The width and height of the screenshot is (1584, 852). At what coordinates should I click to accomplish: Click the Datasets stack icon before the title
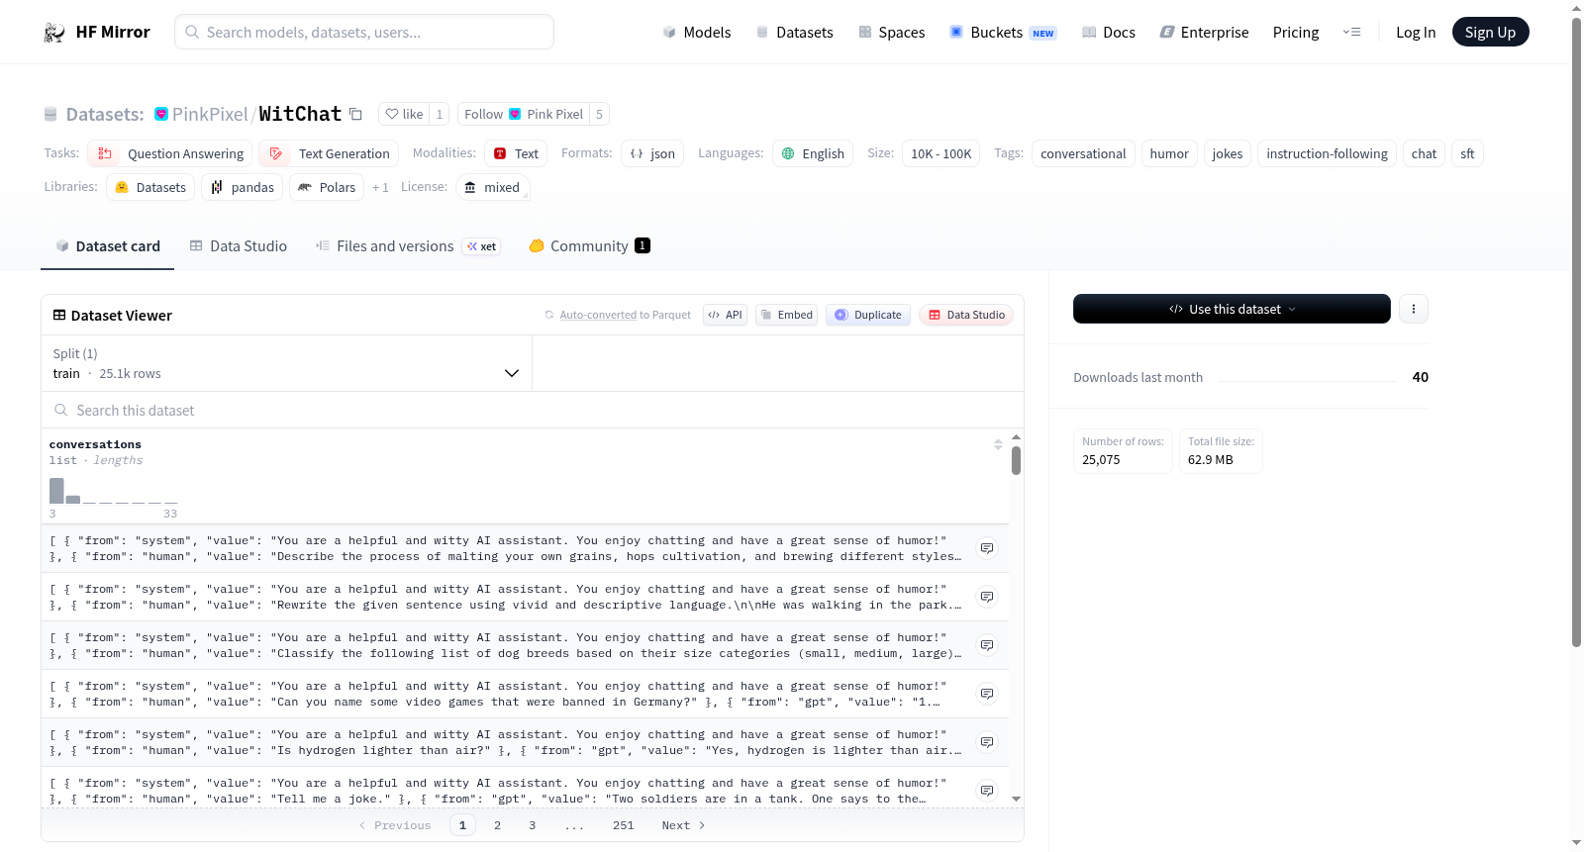tap(50, 115)
